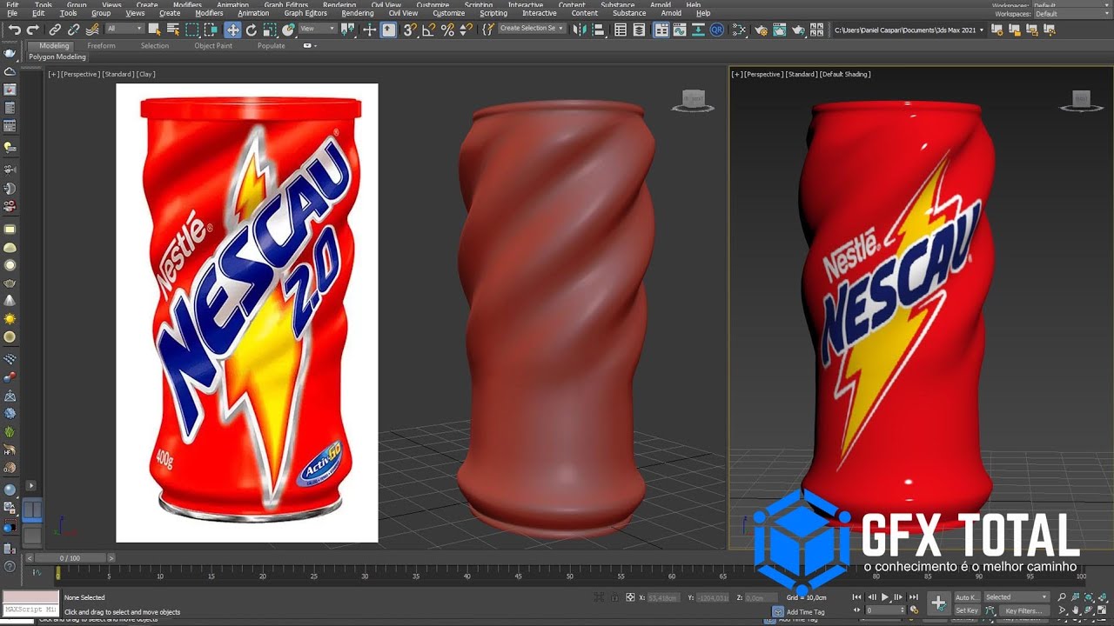Open the Modifiers menu
1114x626 pixels.
pos(209,14)
